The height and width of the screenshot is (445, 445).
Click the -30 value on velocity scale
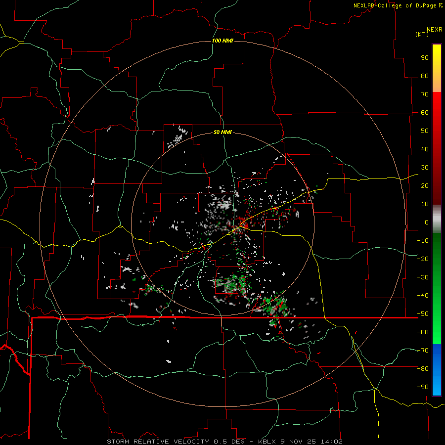click(x=423, y=277)
